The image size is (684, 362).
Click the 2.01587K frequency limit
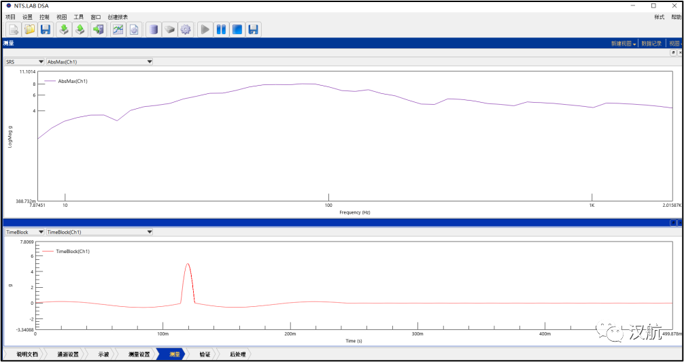click(x=672, y=205)
